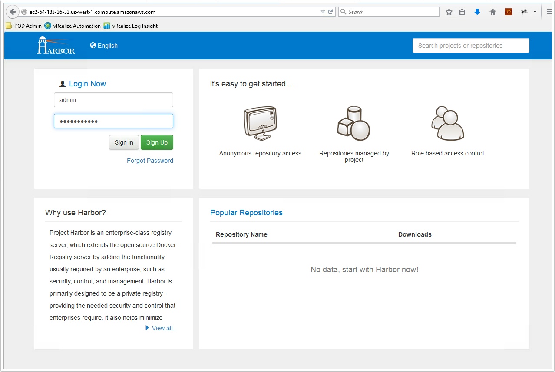Focus the username field containing admin

click(x=113, y=100)
